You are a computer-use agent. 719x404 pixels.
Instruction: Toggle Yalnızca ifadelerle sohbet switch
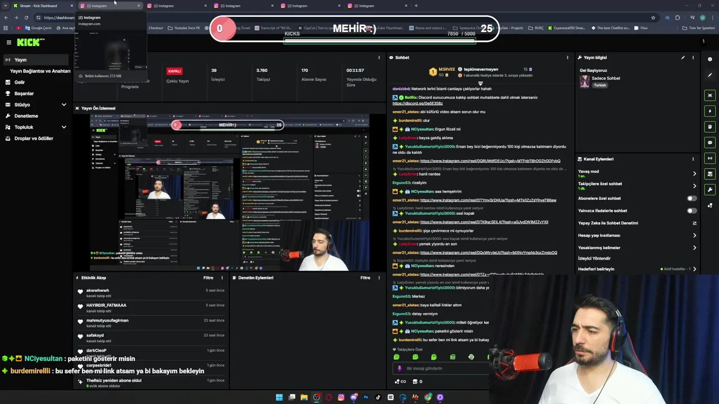coord(691,211)
